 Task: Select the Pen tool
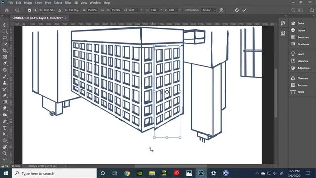tap(5, 121)
